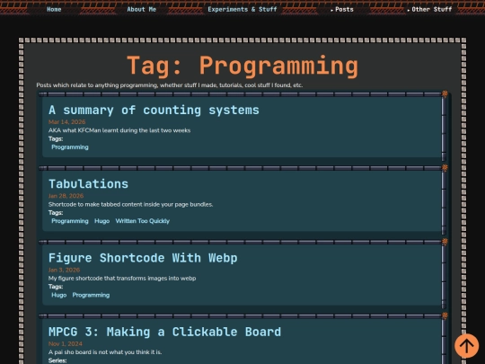Screen dimensions: 485x364
Task: Open post A summary of counting systems
Action: pyautogui.click(x=154, y=111)
